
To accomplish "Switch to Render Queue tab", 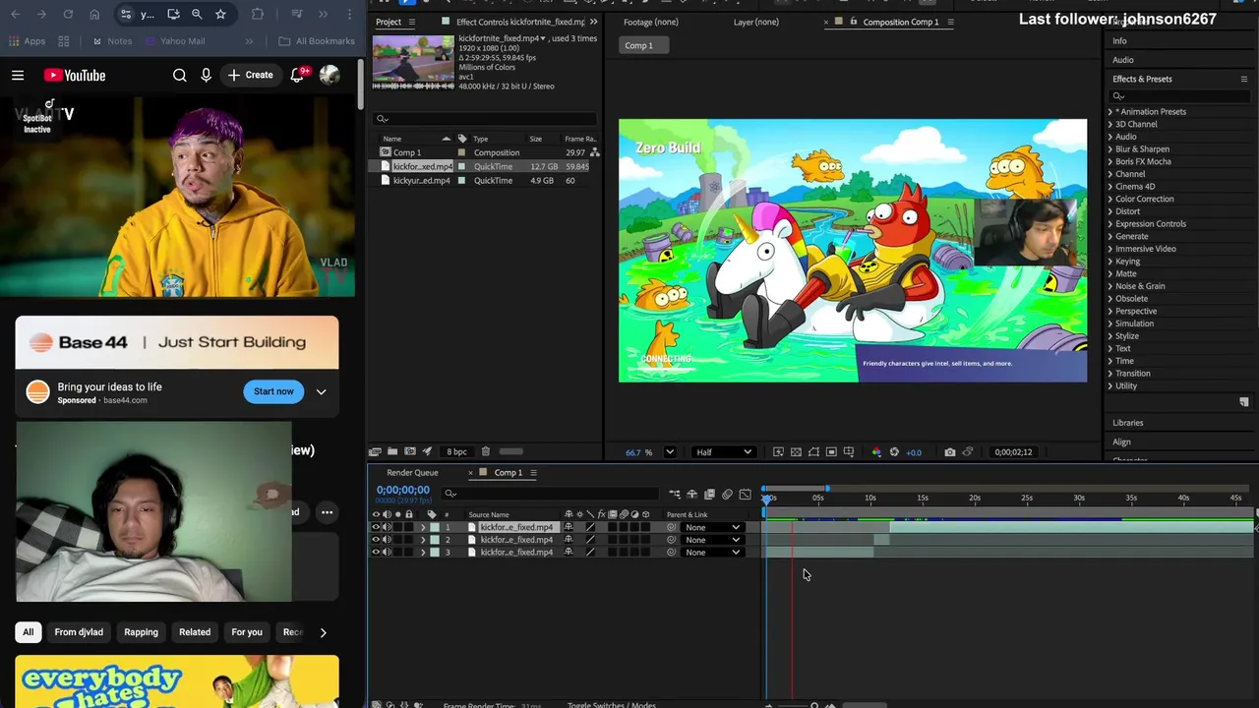I will tap(412, 473).
